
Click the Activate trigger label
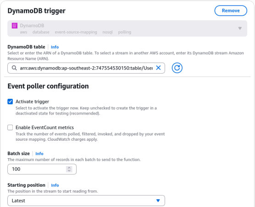point(32,102)
